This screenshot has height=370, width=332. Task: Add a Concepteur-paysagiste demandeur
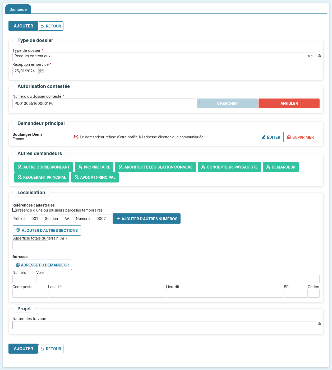[x=229, y=167]
